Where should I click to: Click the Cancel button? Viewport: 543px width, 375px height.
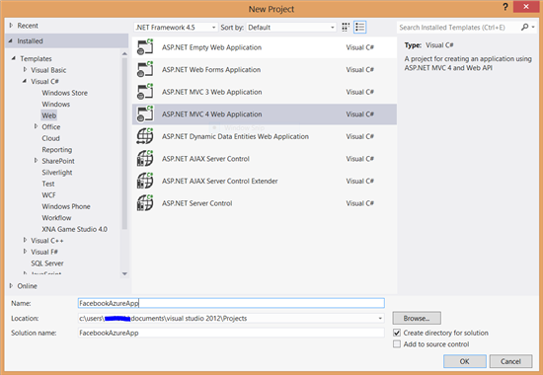pos(510,361)
